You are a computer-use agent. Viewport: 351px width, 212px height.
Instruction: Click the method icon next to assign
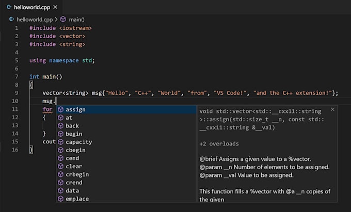click(x=61, y=109)
